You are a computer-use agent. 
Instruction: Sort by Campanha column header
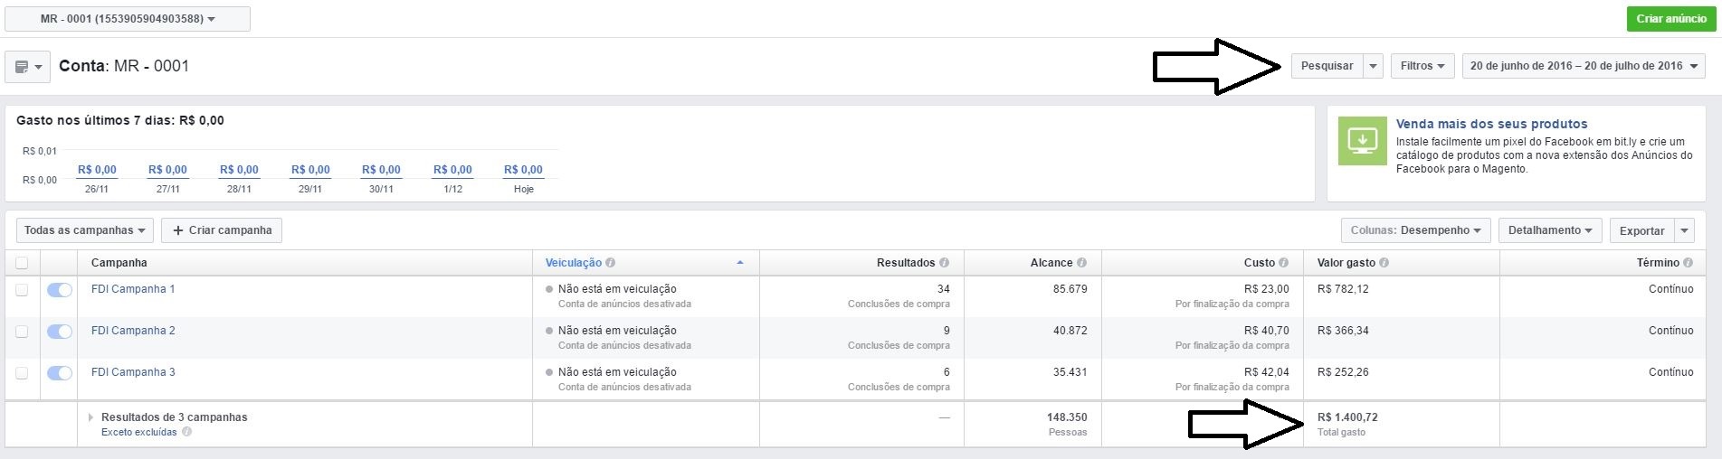(119, 263)
